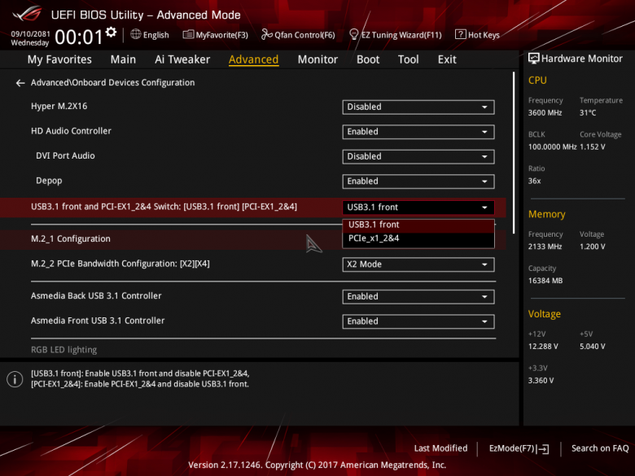Image resolution: width=635 pixels, height=476 pixels.
Task: Click the 00:01 clock display
Action: (x=79, y=37)
